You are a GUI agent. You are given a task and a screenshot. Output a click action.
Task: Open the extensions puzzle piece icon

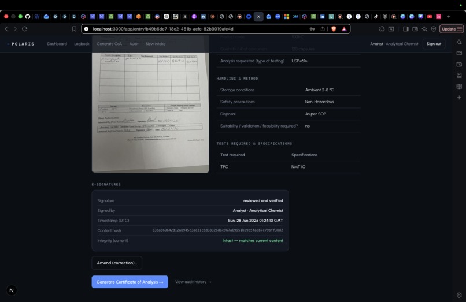(382, 29)
